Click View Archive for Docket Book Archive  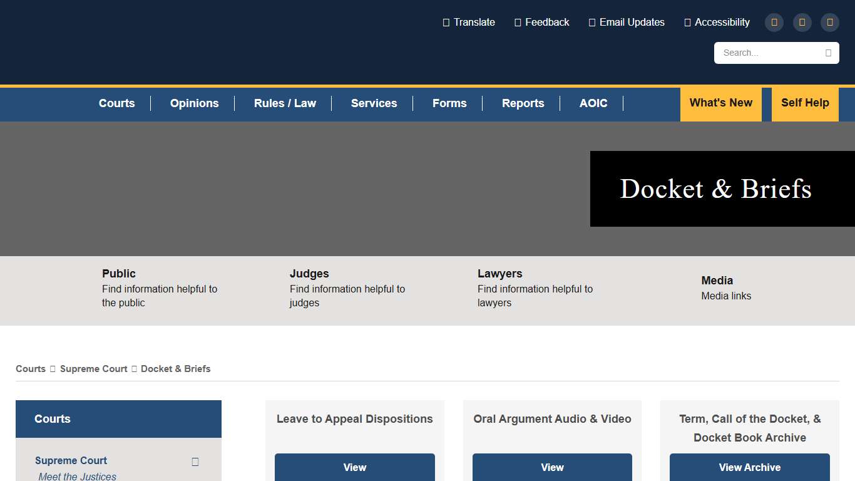(x=749, y=467)
